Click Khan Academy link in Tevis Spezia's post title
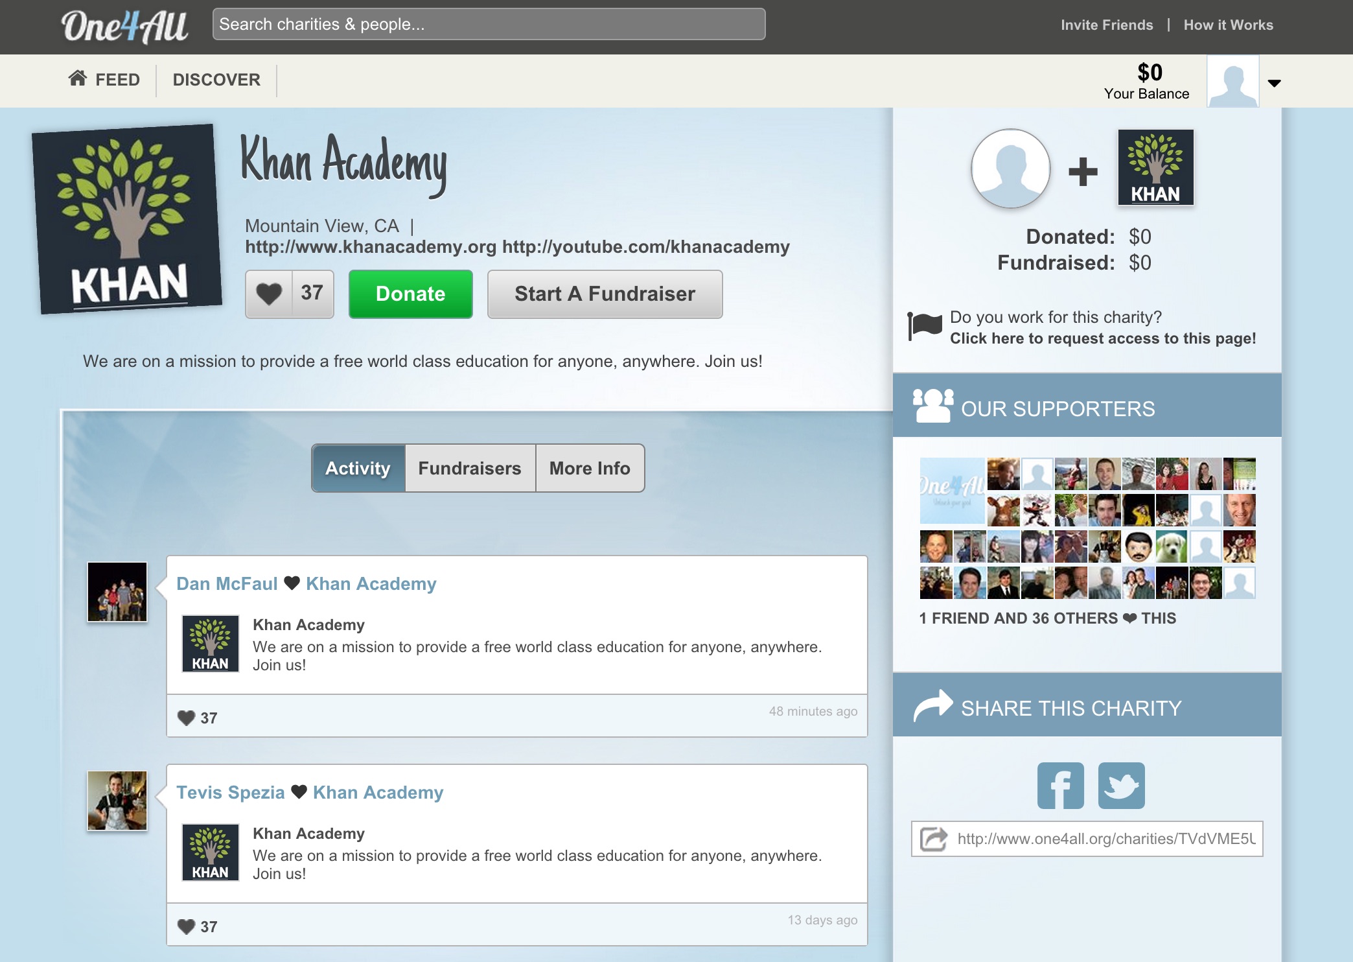Screen dimensions: 1353x962 pyautogui.click(x=378, y=792)
